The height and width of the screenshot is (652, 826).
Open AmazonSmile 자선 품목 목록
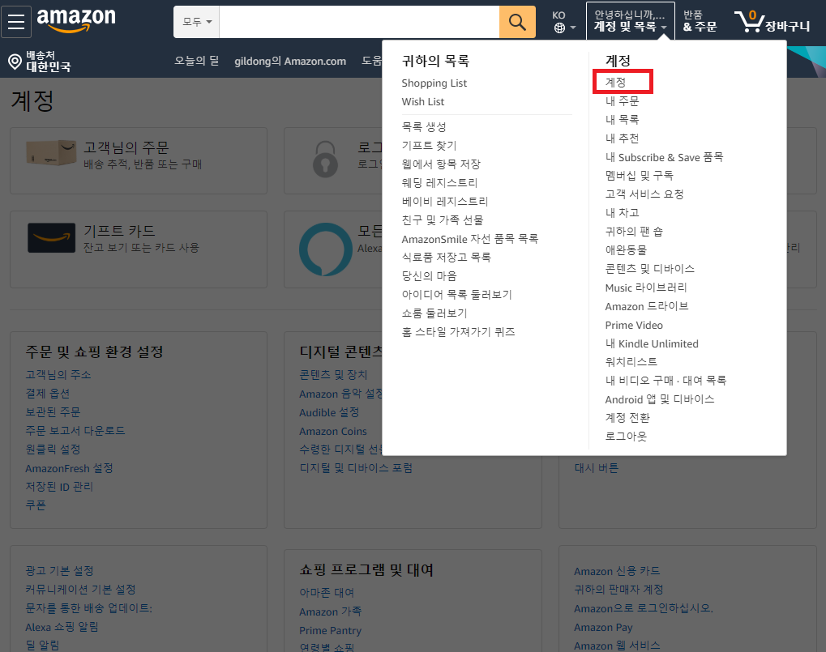pyautogui.click(x=470, y=239)
